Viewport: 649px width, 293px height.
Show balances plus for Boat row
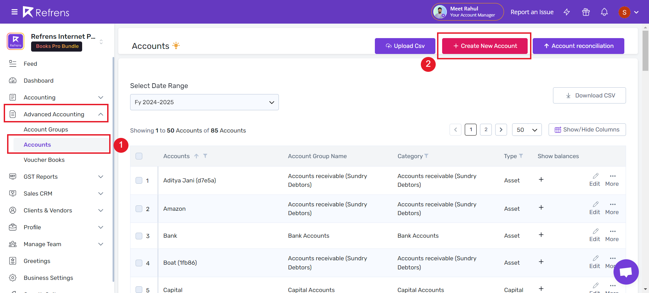(541, 262)
